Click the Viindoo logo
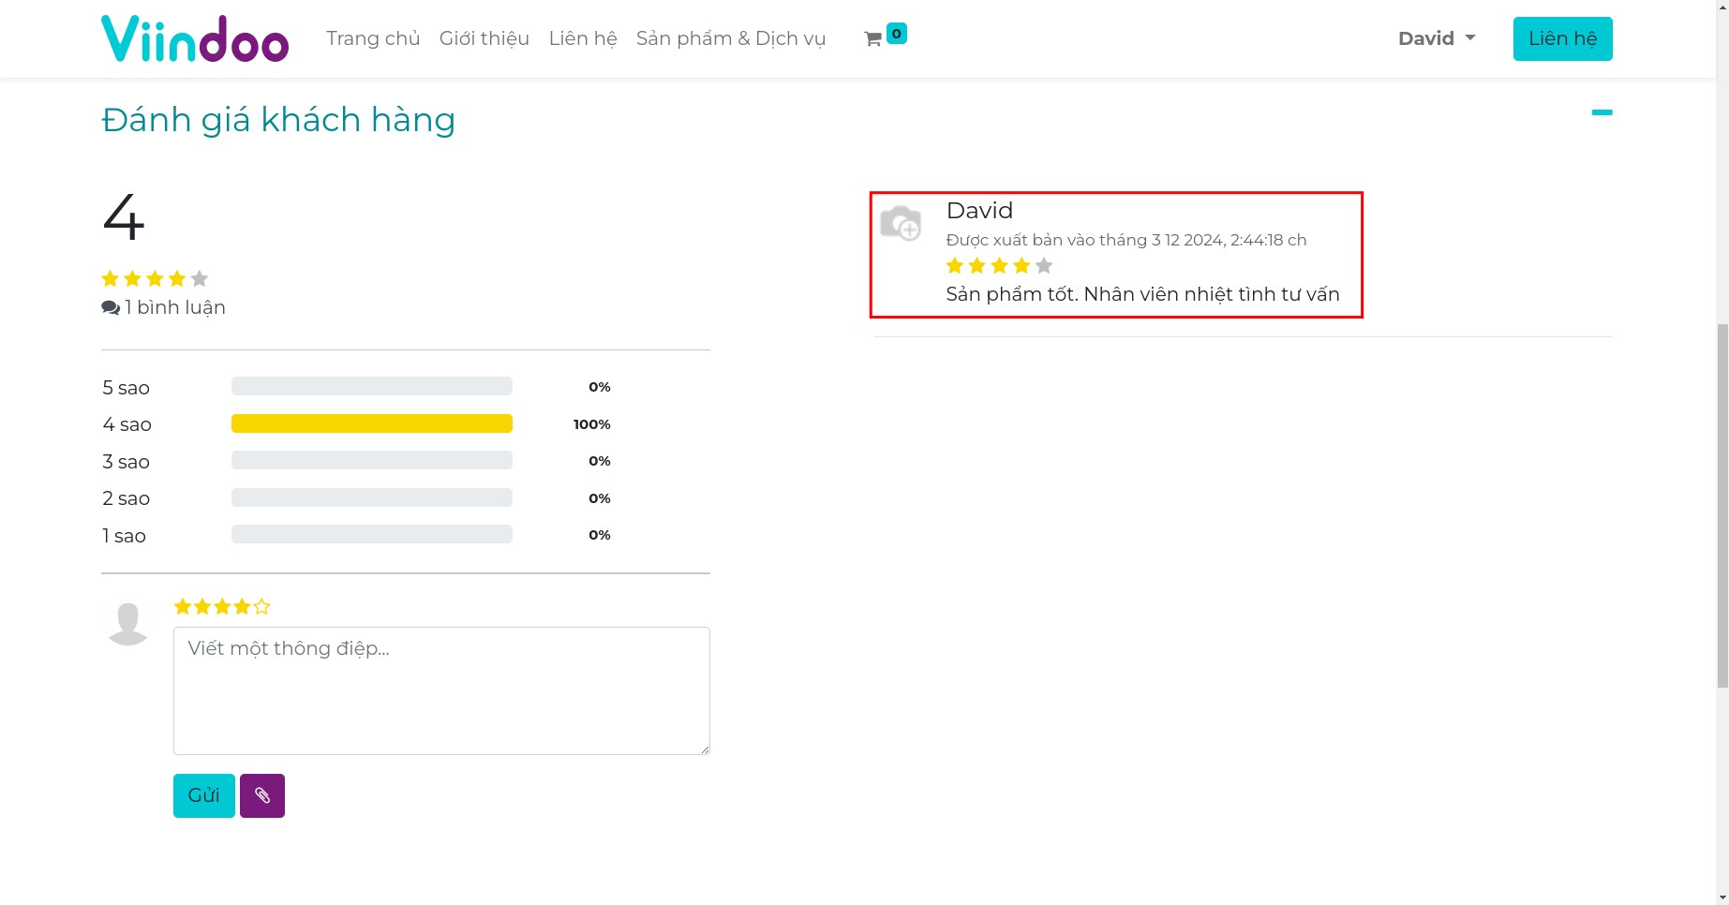This screenshot has width=1729, height=905. tap(195, 39)
